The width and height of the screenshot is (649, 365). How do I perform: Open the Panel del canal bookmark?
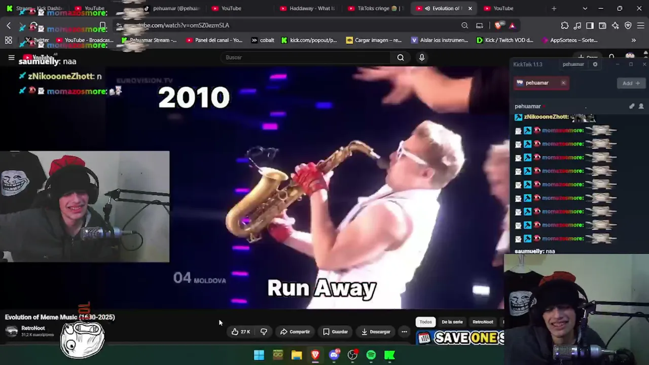click(x=214, y=40)
